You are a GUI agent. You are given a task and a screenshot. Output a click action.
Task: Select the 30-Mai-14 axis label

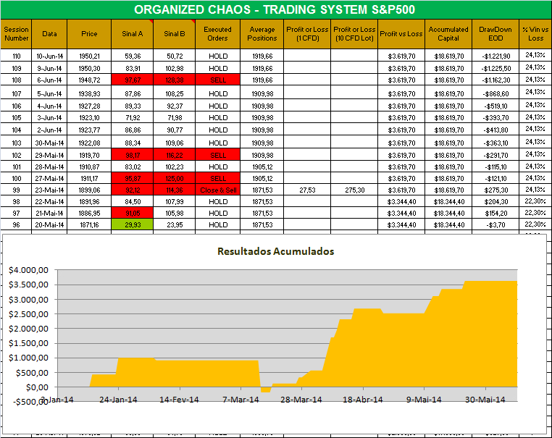point(485,400)
